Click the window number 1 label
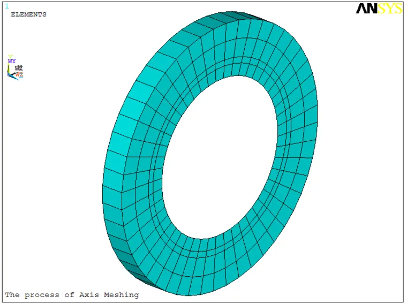The width and height of the screenshot is (407, 304). pos(7,6)
